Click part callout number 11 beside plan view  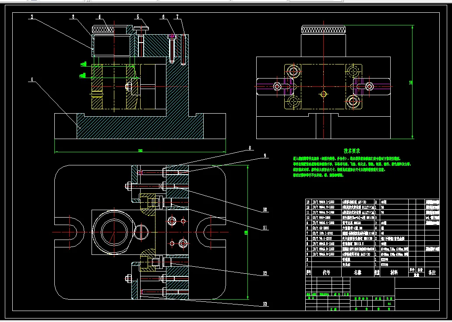coord(265,228)
